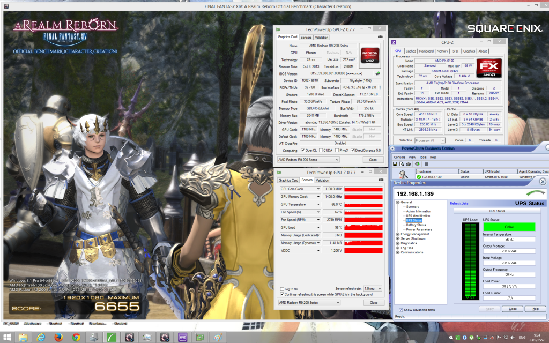Screen dimensions: 549x343
Task: Open Windows Start button
Action: (6, 338)
